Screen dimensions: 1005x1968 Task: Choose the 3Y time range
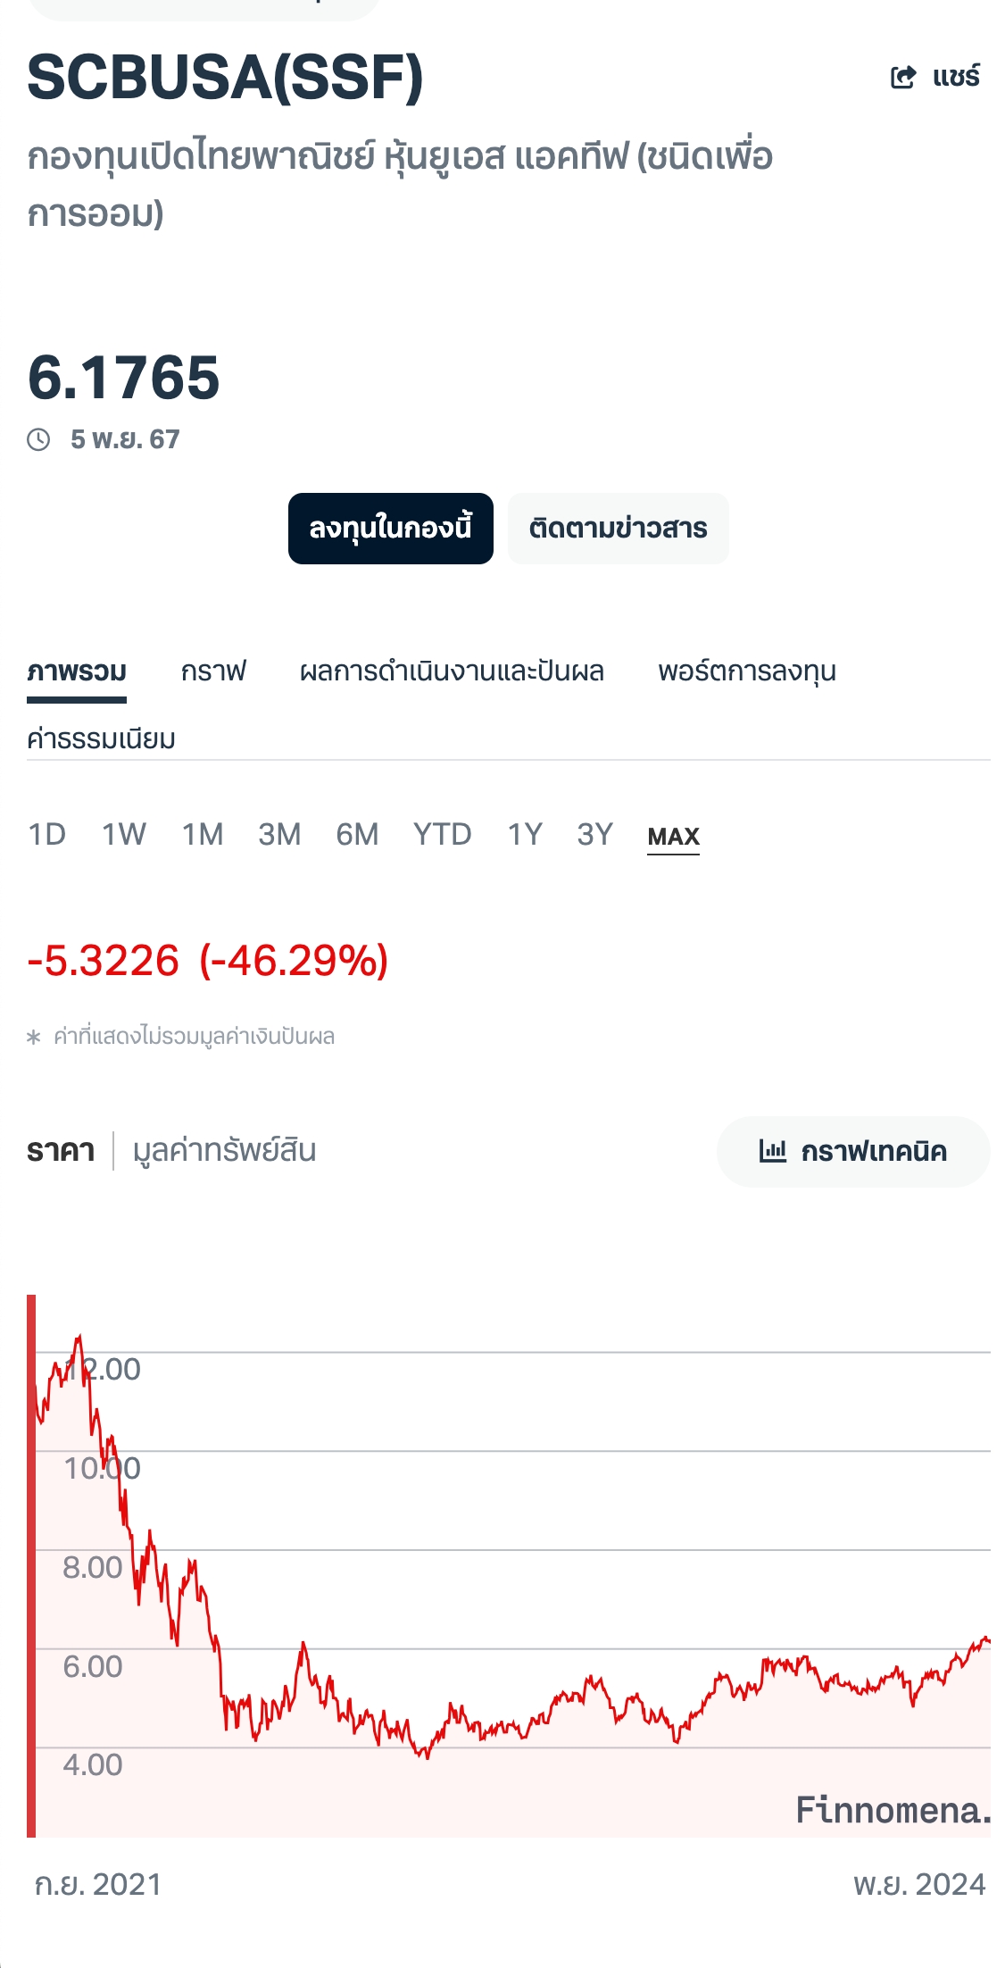click(x=595, y=835)
